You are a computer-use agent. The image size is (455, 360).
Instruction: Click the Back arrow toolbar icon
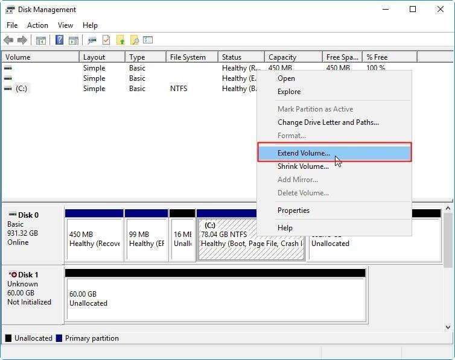point(8,40)
